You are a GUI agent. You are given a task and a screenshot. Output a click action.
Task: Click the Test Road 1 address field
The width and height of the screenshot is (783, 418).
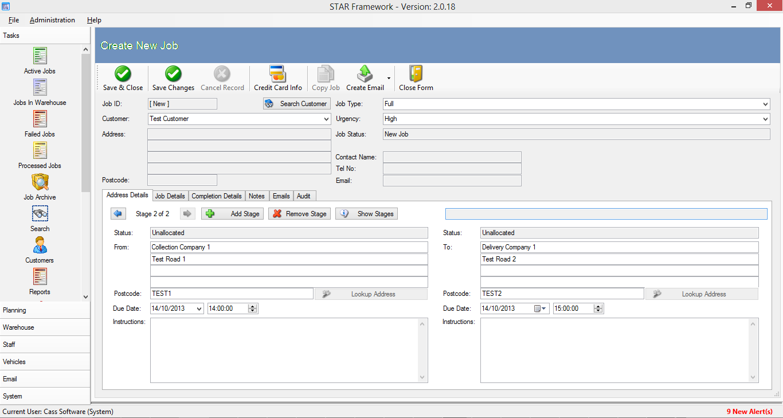[289, 259]
